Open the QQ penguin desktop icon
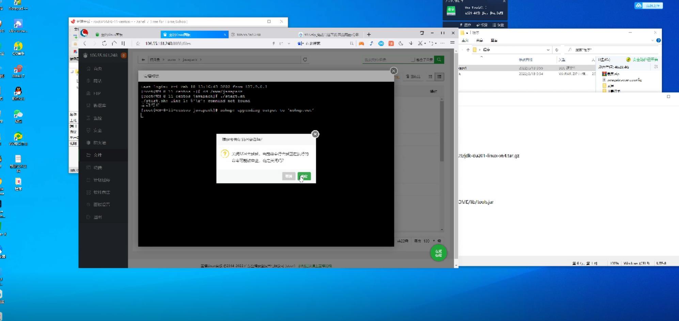Viewport: 679px width, 321px height. 18,93
